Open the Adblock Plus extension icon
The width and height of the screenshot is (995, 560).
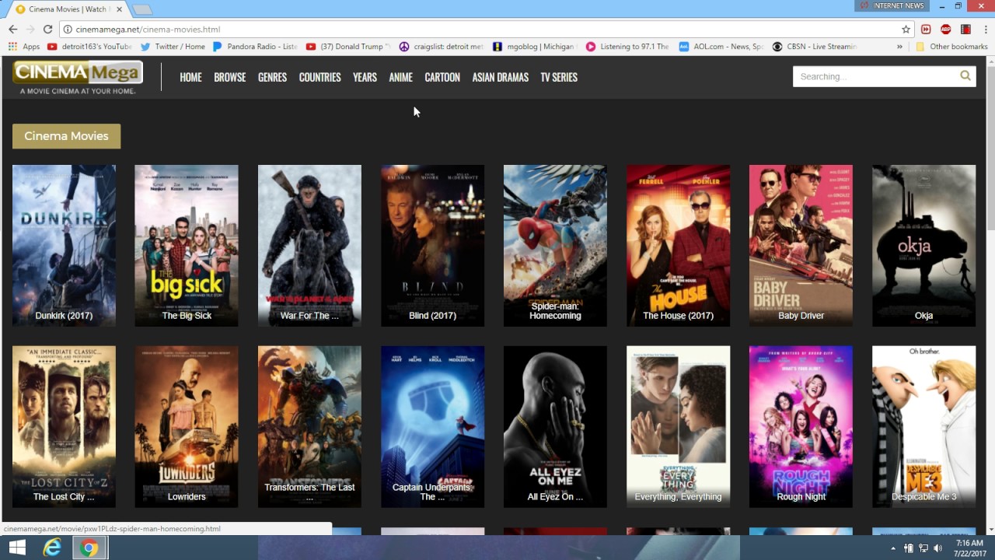[x=945, y=30]
